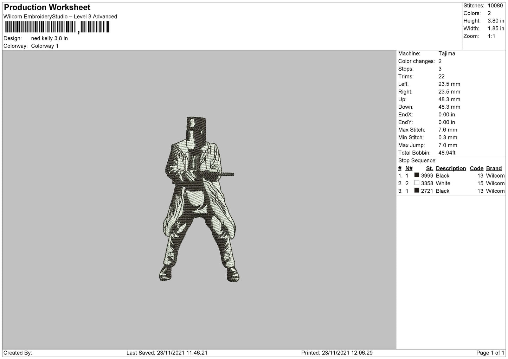Select the Down value 48.3 mm
Image resolution: width=508 pixels, height=359 pixels.
click(449, 107)
